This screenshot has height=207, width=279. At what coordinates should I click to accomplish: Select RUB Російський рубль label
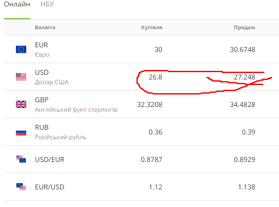pos(61,132)
